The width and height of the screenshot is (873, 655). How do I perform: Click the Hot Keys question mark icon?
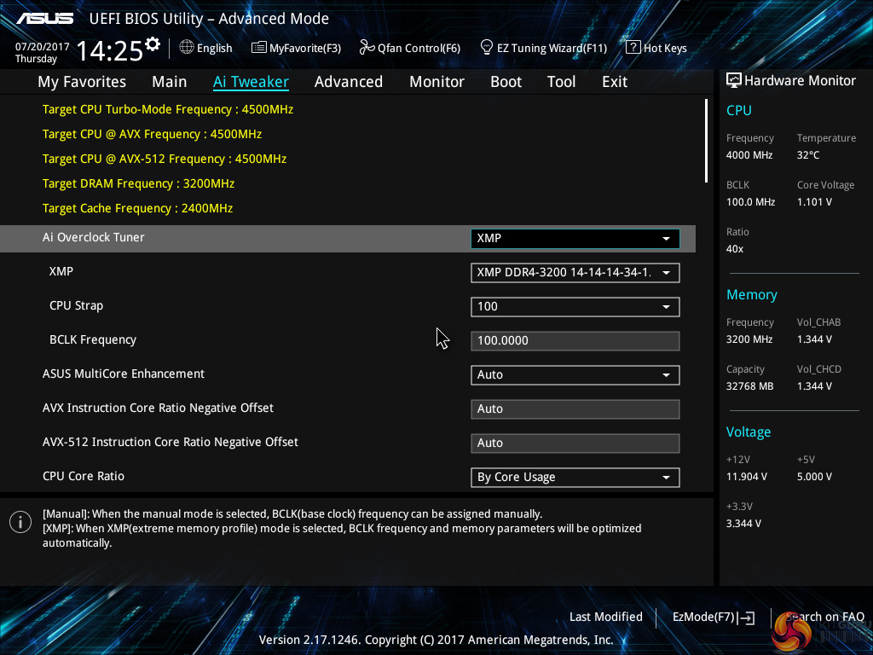click(633, 48)
